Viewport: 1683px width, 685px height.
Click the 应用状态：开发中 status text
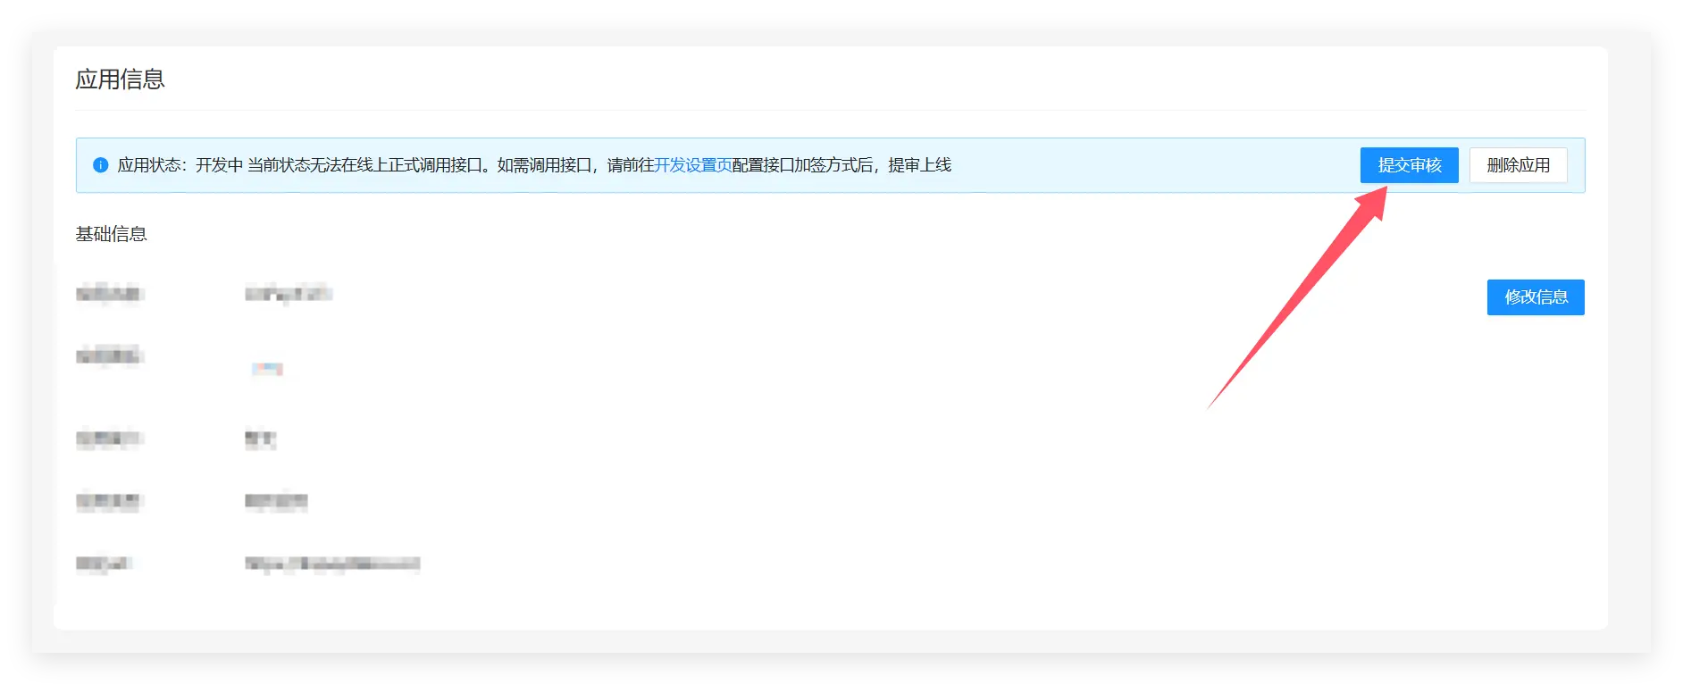180,165
